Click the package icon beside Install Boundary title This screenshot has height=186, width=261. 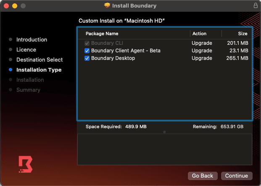[x=108, y=6]
